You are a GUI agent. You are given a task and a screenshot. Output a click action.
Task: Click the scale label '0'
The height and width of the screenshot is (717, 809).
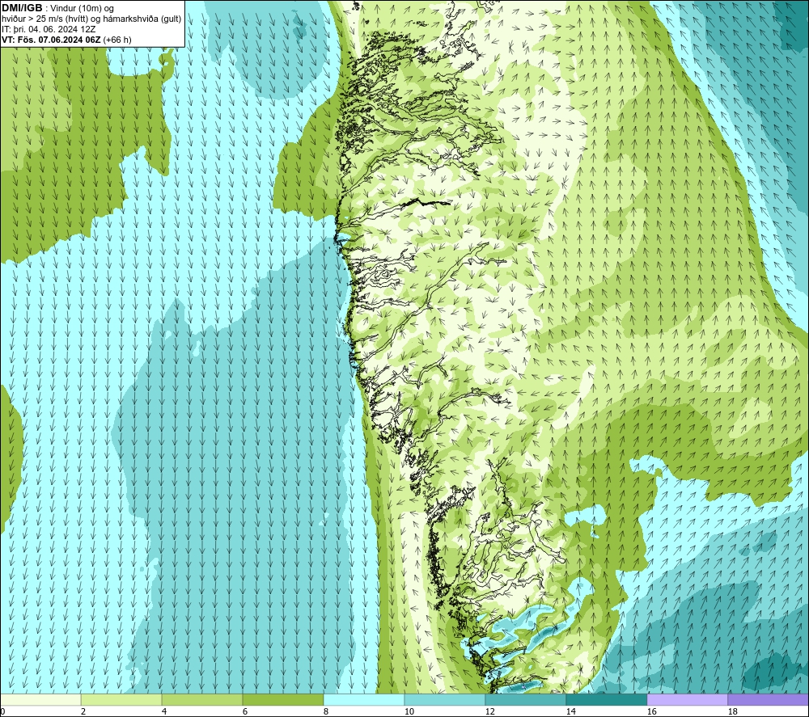point(2,711)
